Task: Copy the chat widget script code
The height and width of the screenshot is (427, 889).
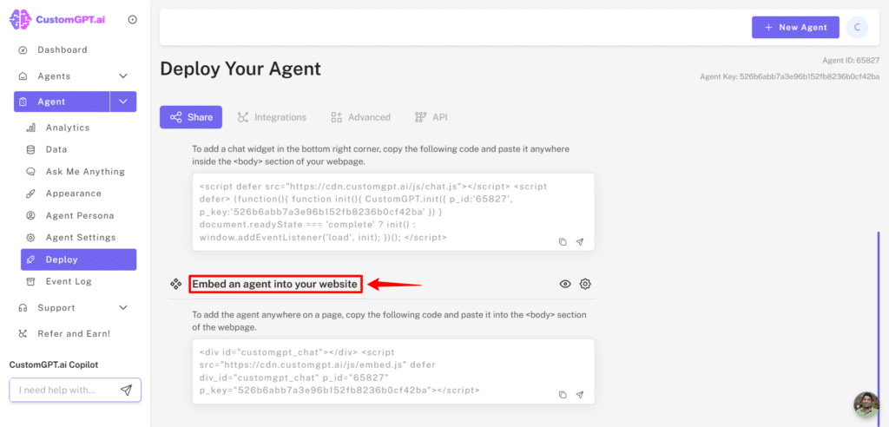Action: [563, 241]
